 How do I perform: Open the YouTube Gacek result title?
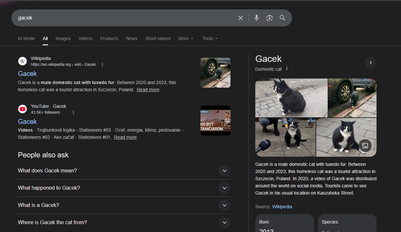point(27,122)
